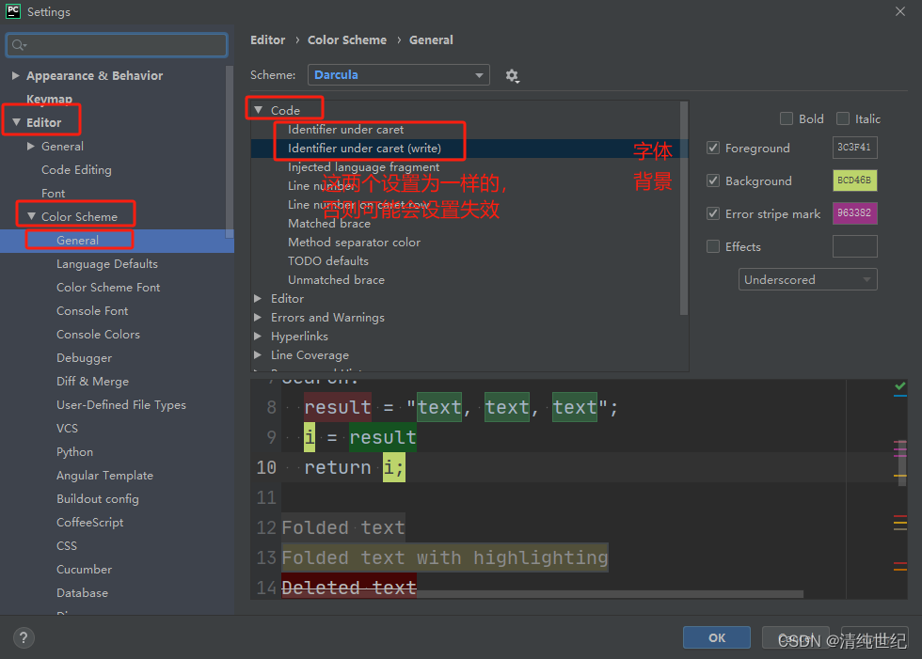Enable the Italic checkbox
Screen dimensions: 922x659
[843, 118]
